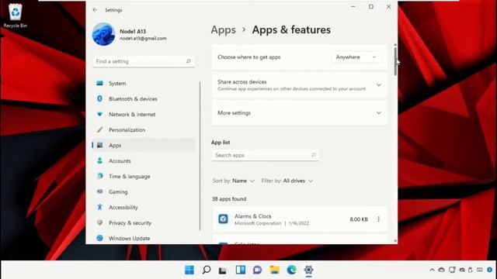Click the 8.00 KB size value
Image resolution: width=497 pixels, height=279 pixels.
pyautogui.click(x=359, y=219)
